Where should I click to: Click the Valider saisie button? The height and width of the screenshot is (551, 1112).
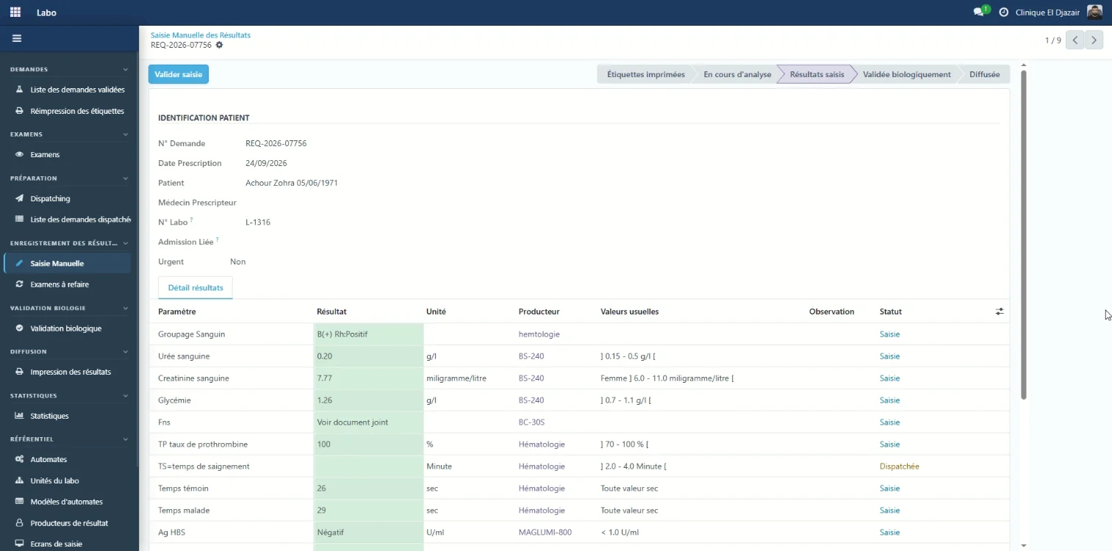[x=179, y=74]
